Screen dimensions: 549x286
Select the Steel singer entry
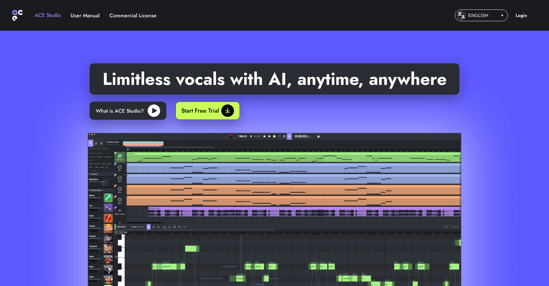(x=101, y=269)
